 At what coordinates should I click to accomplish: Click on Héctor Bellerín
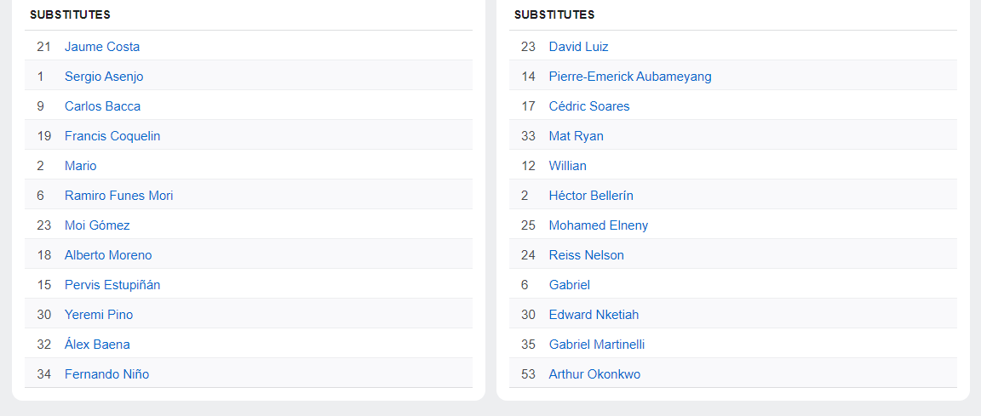[591, 196]
